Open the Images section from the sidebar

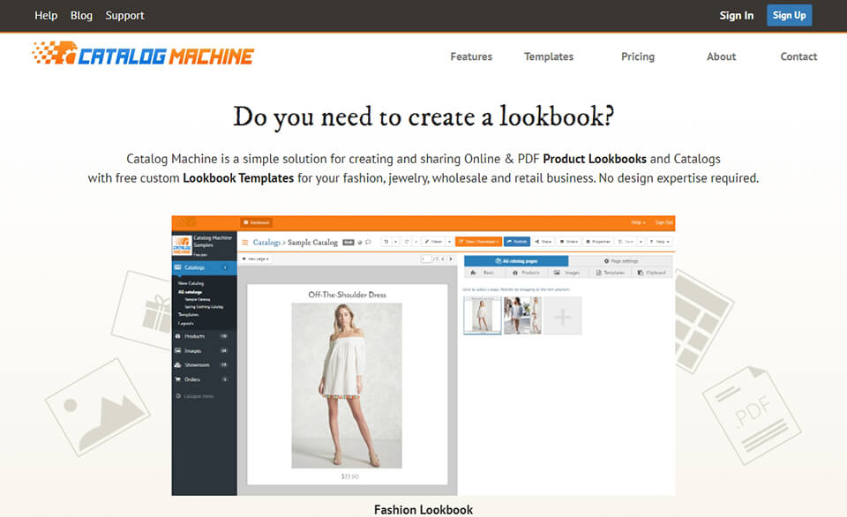pos(185,350)
